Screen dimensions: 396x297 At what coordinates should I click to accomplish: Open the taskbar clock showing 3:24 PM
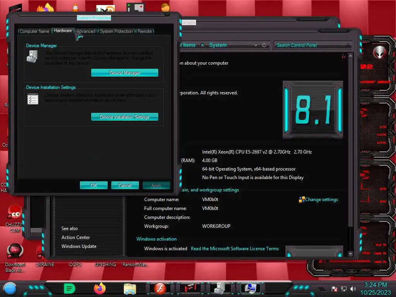pyautogui.click(x=375, y=288)
